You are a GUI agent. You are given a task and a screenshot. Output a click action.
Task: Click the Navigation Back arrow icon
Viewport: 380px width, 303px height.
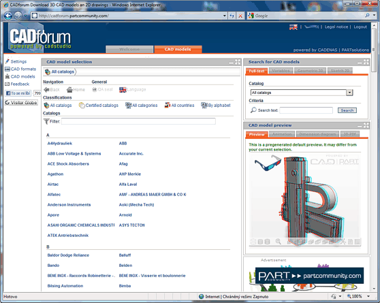46,90
